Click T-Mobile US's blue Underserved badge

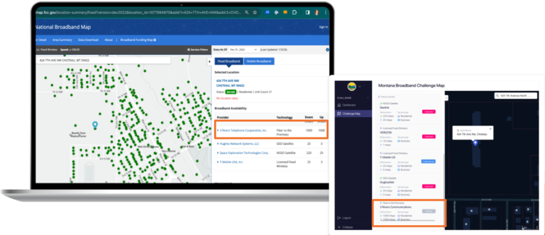tap(428, 162)
